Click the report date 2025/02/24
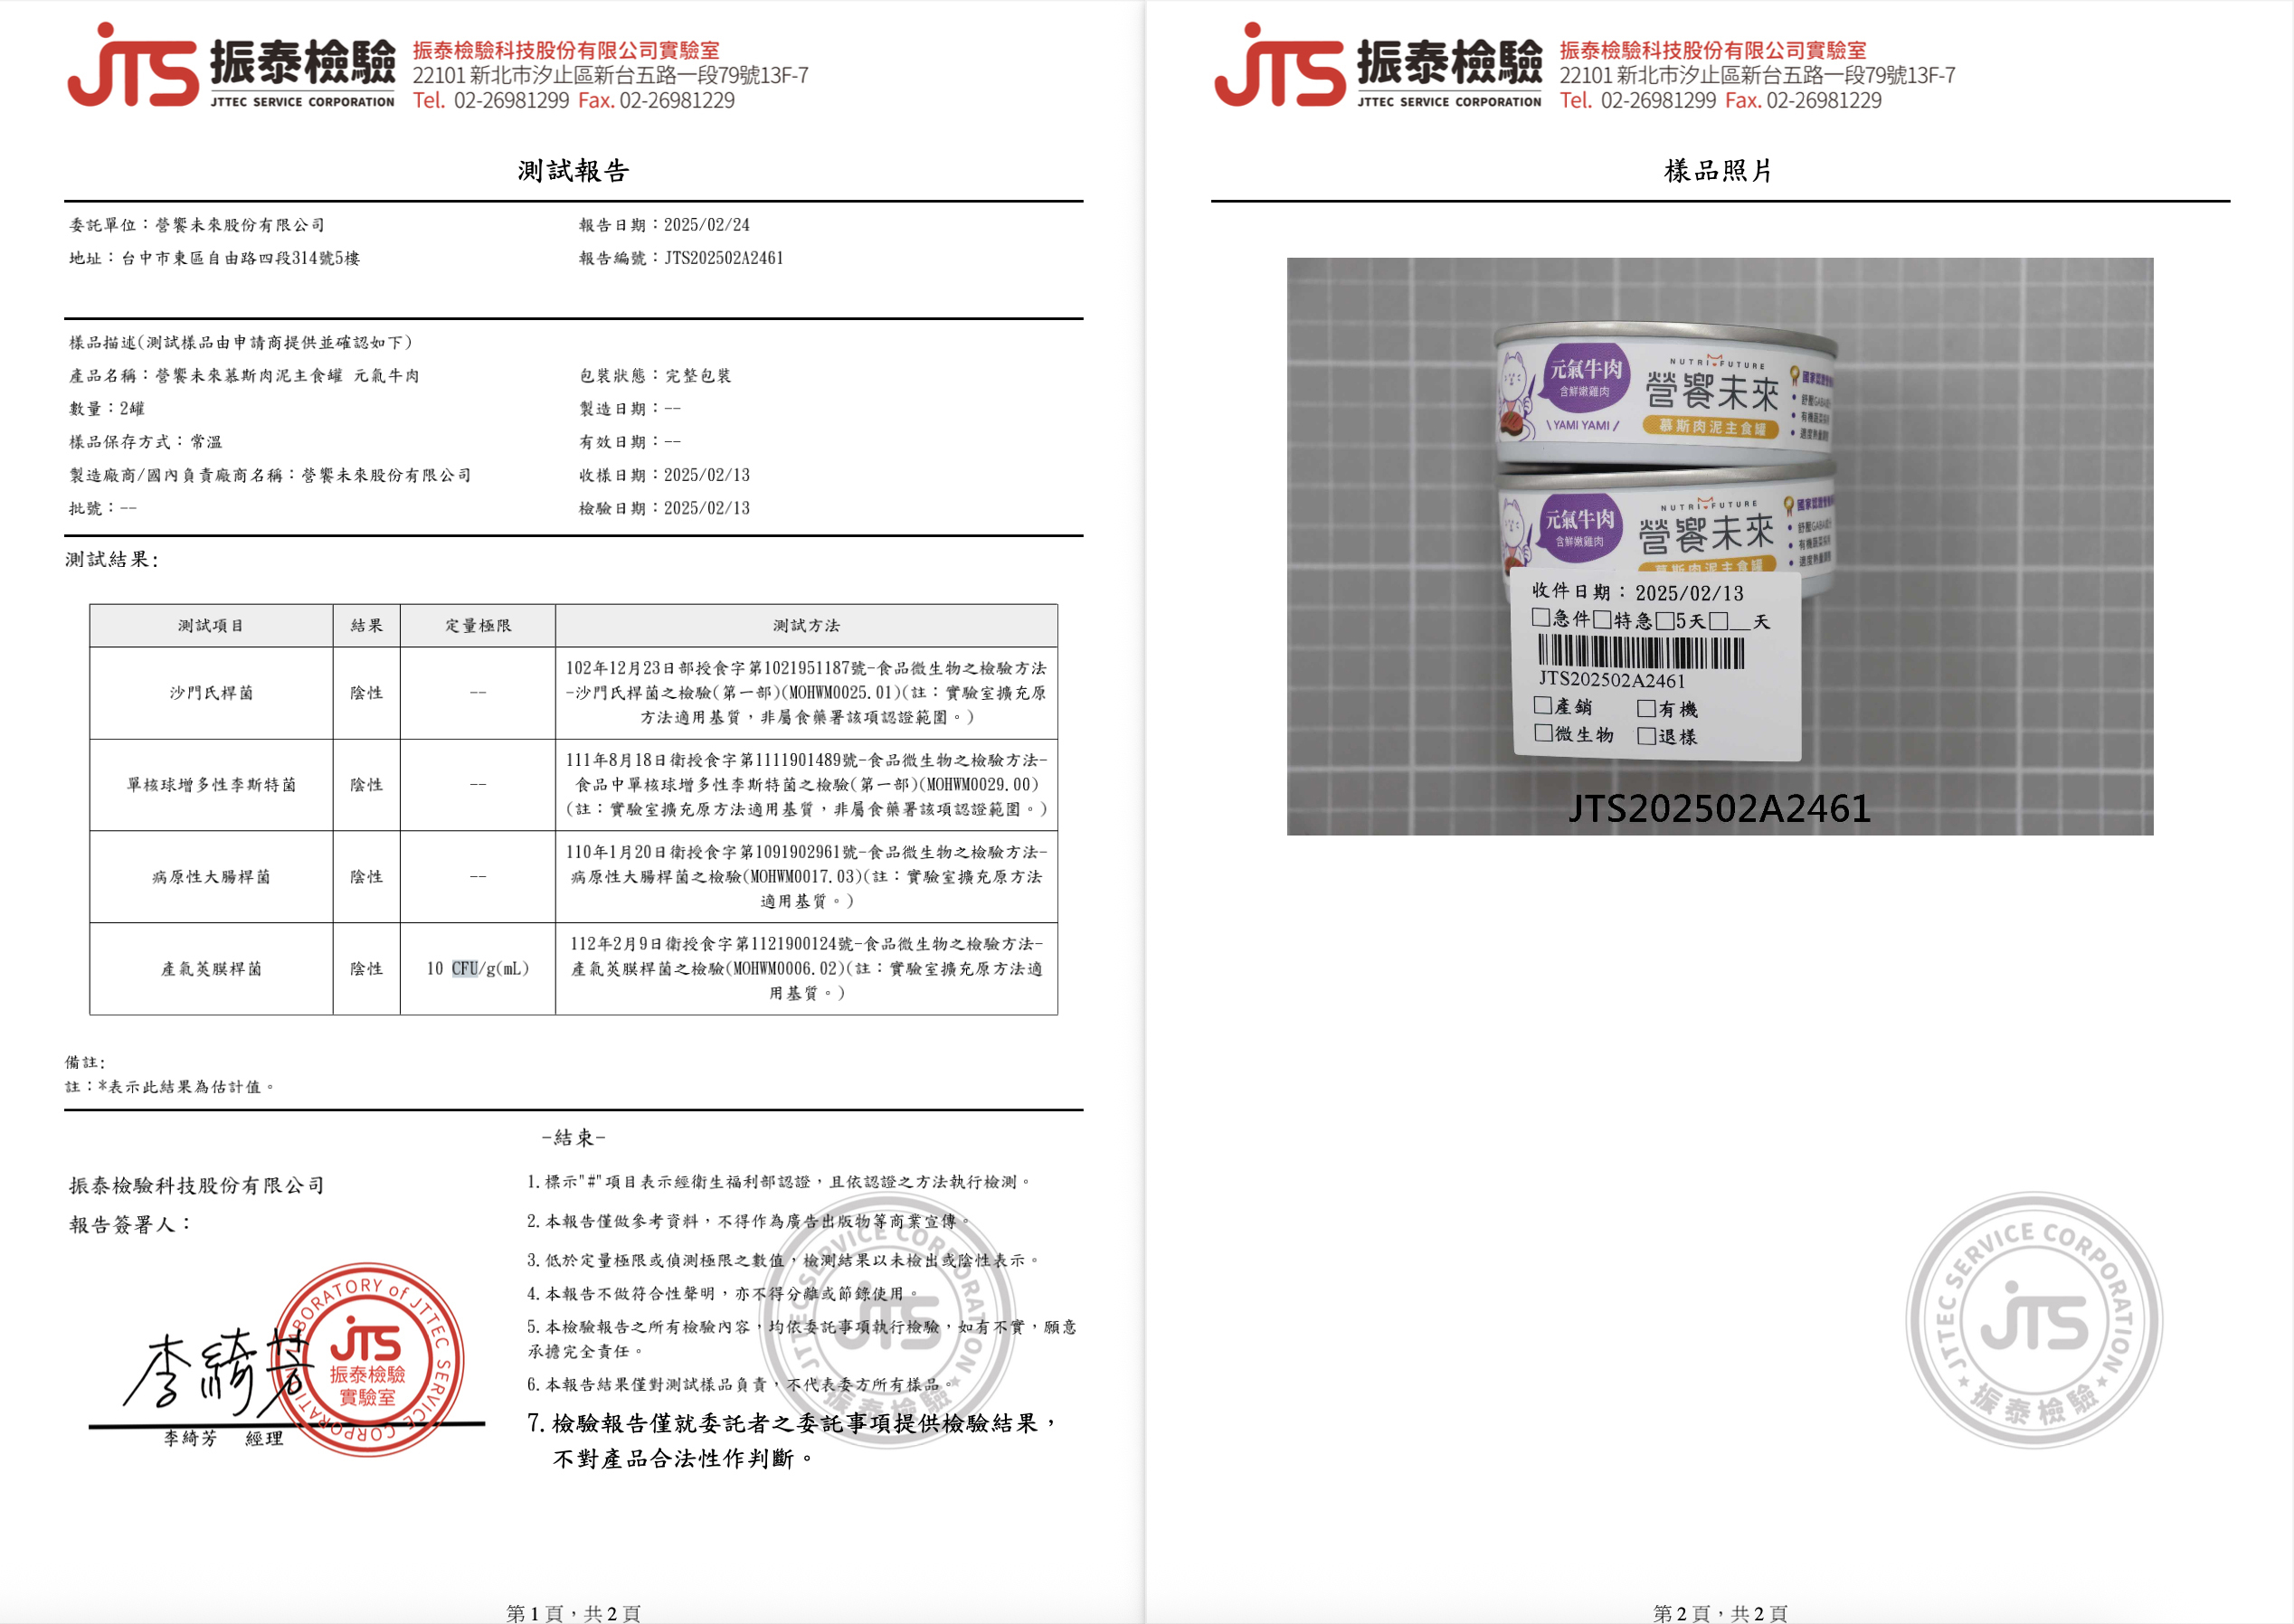This screenshot has width=2294, height=1624. (x=664, y=225)
